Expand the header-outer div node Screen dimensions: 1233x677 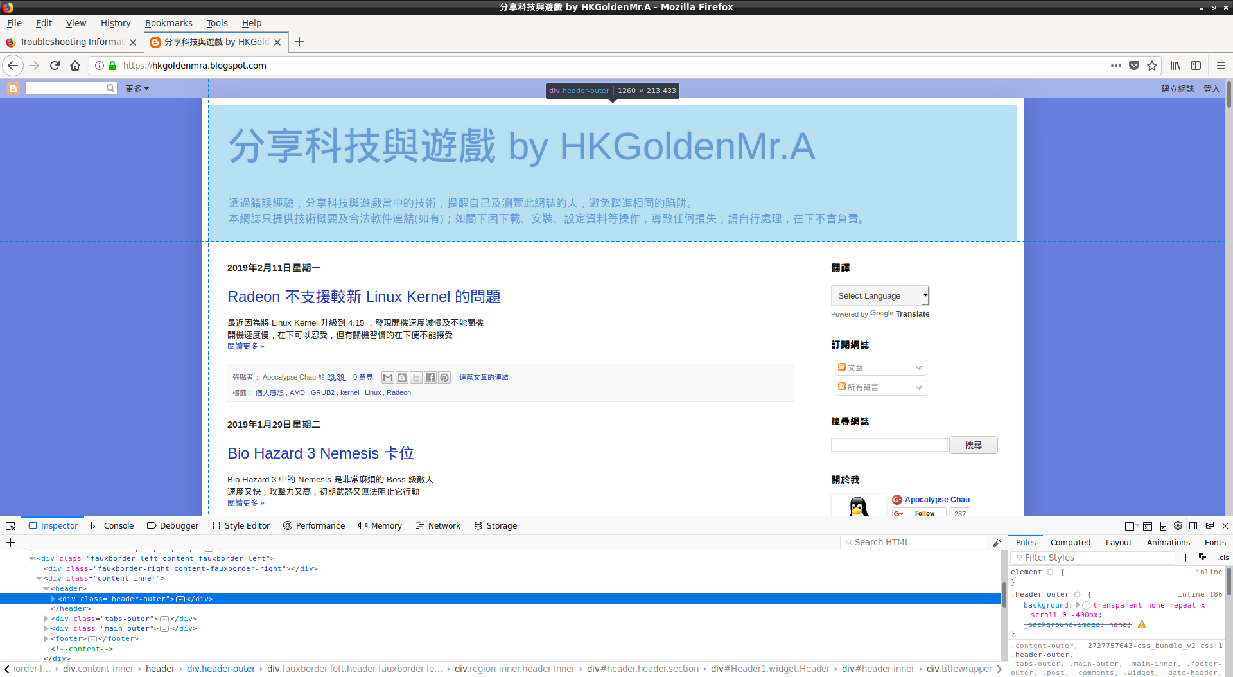point(53,599)
